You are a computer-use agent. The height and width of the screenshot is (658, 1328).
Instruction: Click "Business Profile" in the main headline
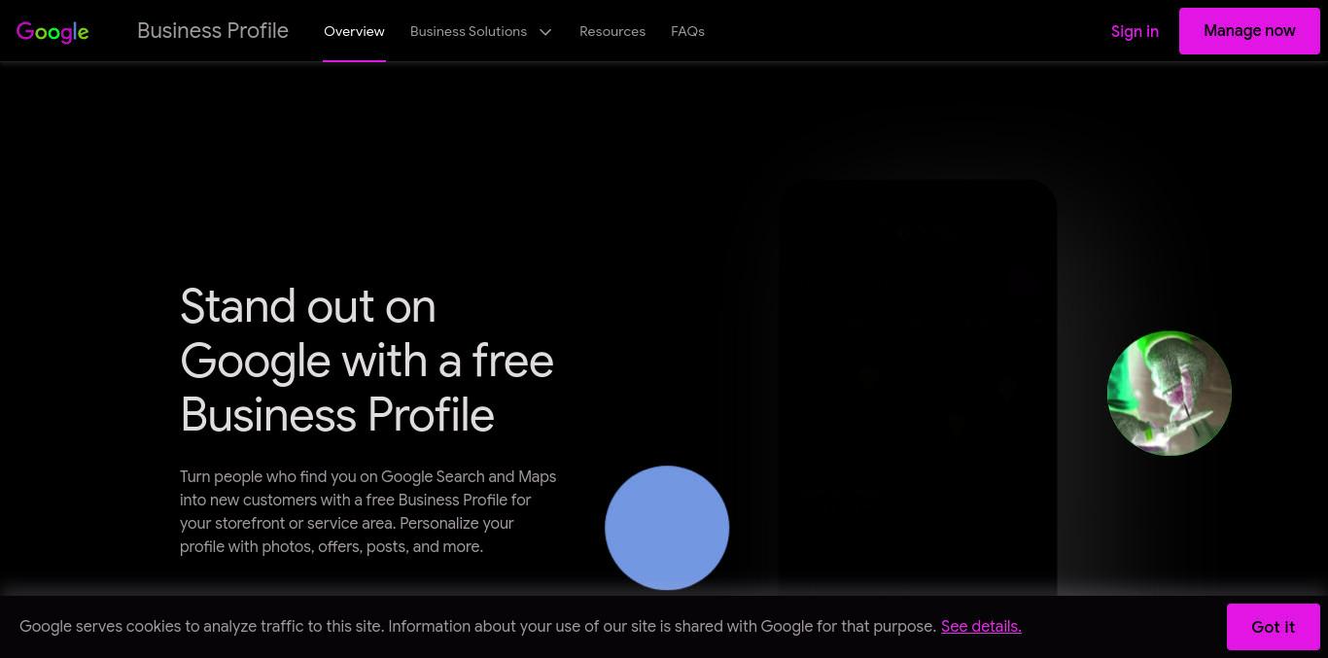pyautogui.click(x=337, y=415)
